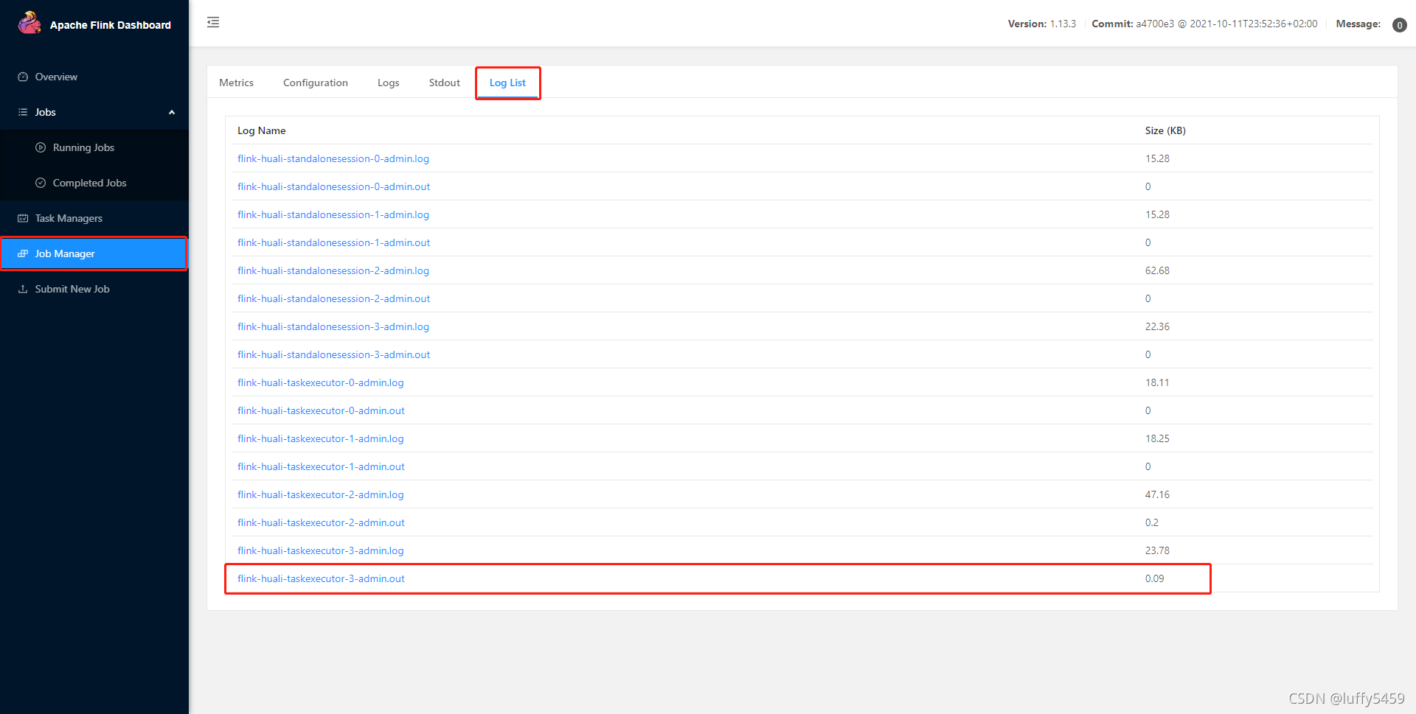Click the Log Name column header
This screenshot has width=1416, height=714.
coord(261,130)
